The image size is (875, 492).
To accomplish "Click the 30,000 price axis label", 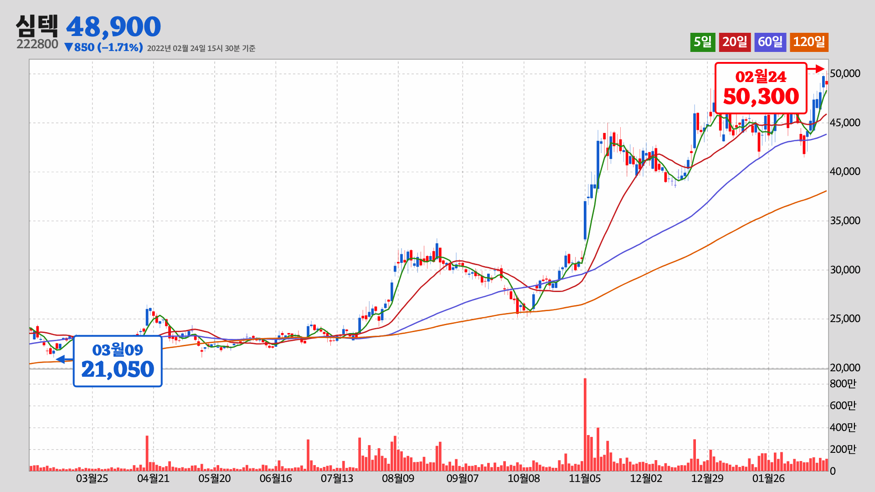I will [845, 270].
